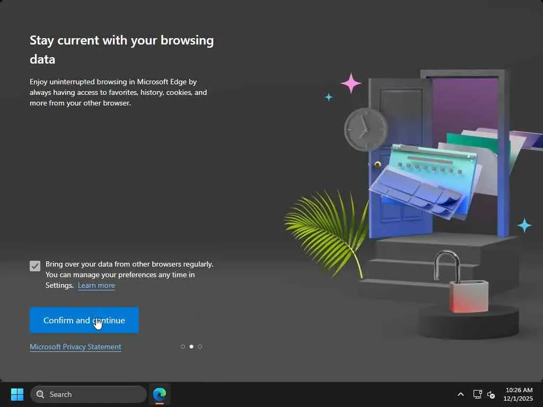This screenshot has width=543, height=407.
Task: Click the Confirm and continue button
Action: pos(84,320)
